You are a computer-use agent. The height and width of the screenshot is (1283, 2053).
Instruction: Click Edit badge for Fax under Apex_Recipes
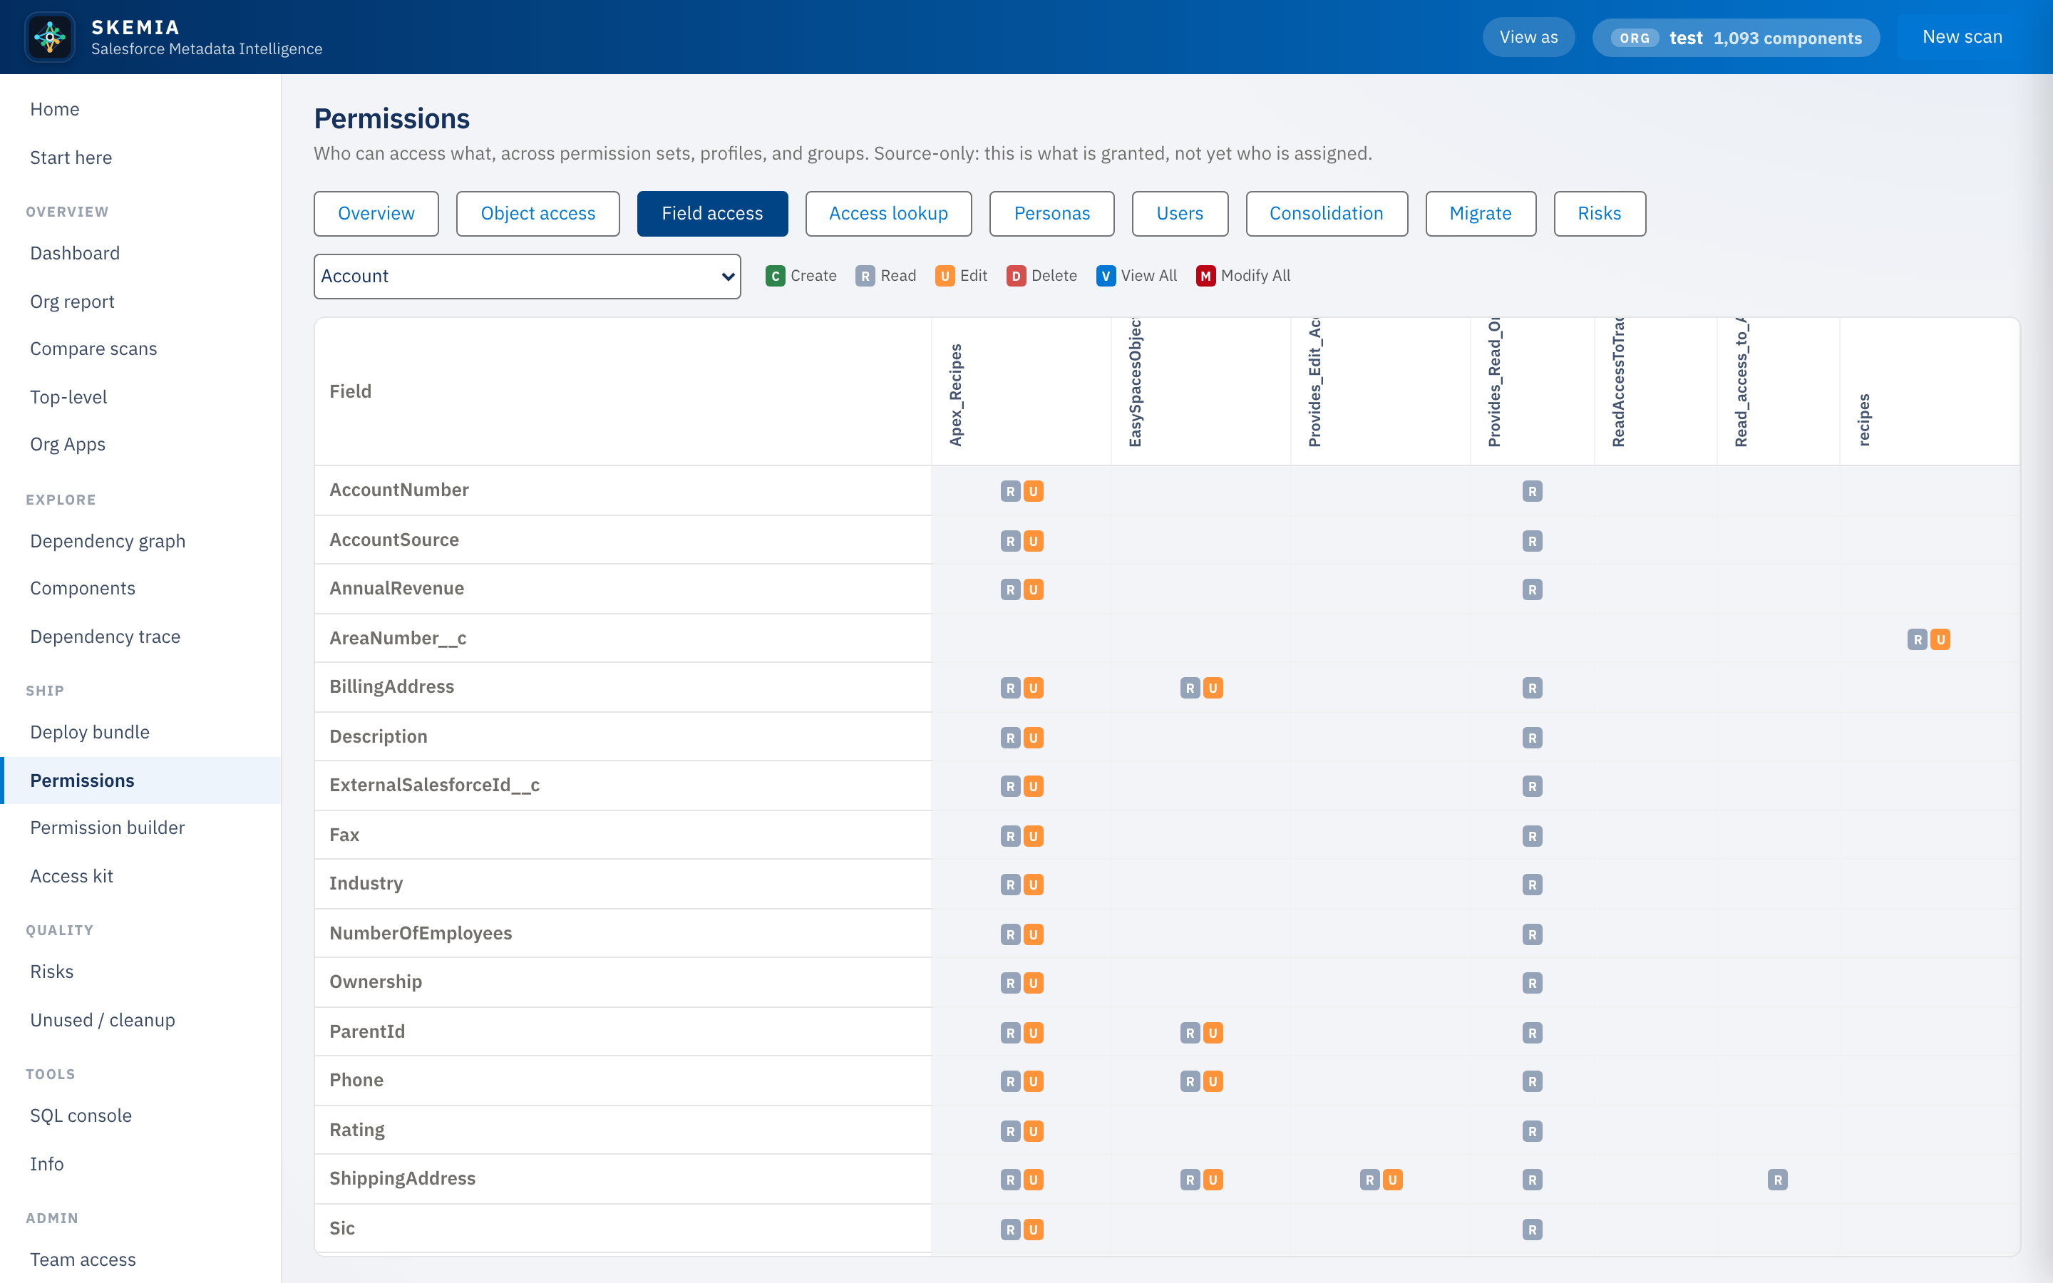click(x=1034, y=837)
